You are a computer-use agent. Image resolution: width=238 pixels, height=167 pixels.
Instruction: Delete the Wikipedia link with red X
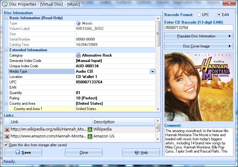click(7, 129)
